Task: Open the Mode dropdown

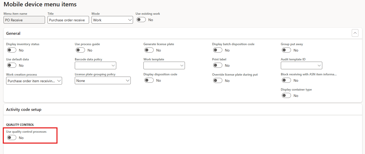Action: click(112, 20)
